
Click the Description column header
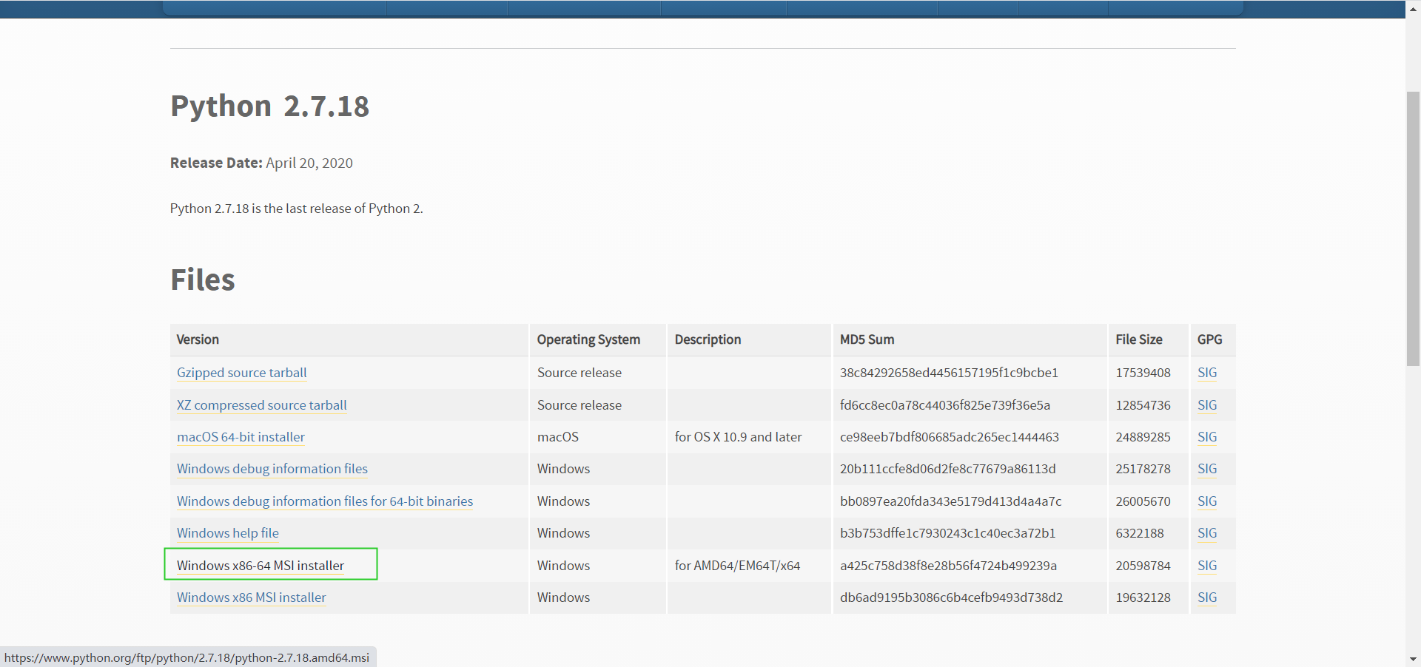pyautogui.click(x=708, y=339)
